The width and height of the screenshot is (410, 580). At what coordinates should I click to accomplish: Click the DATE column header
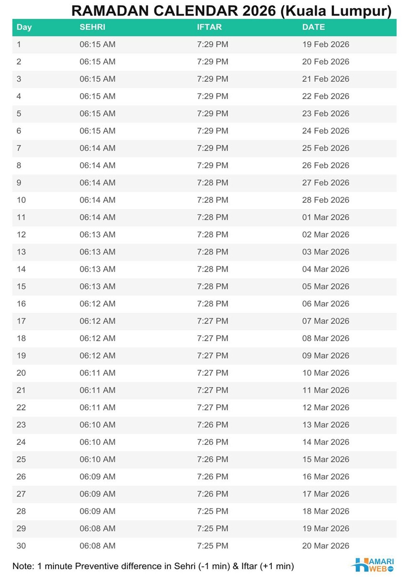pos(313,27)
